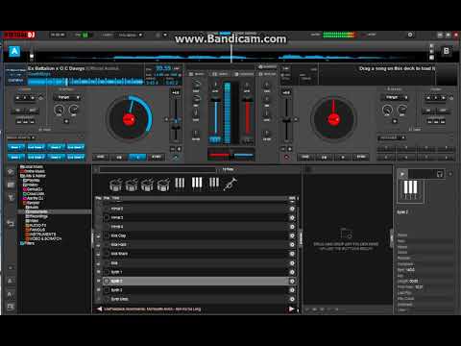Select AUDIO FX folder in the tree
The height and width of the screenshot is (346, 461).
click(36, 225)
